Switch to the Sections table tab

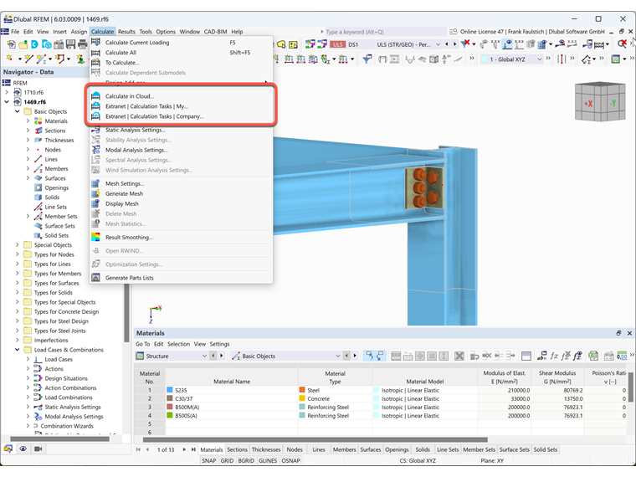(x=237, y=449)
